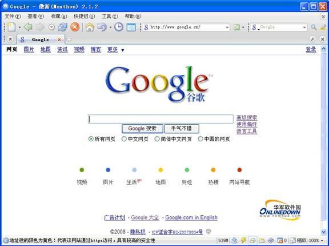Image resolution: width=329 pixels, height=246 pixels.
Task: Click the scrollbar down arrow
Action: [323, 232]
